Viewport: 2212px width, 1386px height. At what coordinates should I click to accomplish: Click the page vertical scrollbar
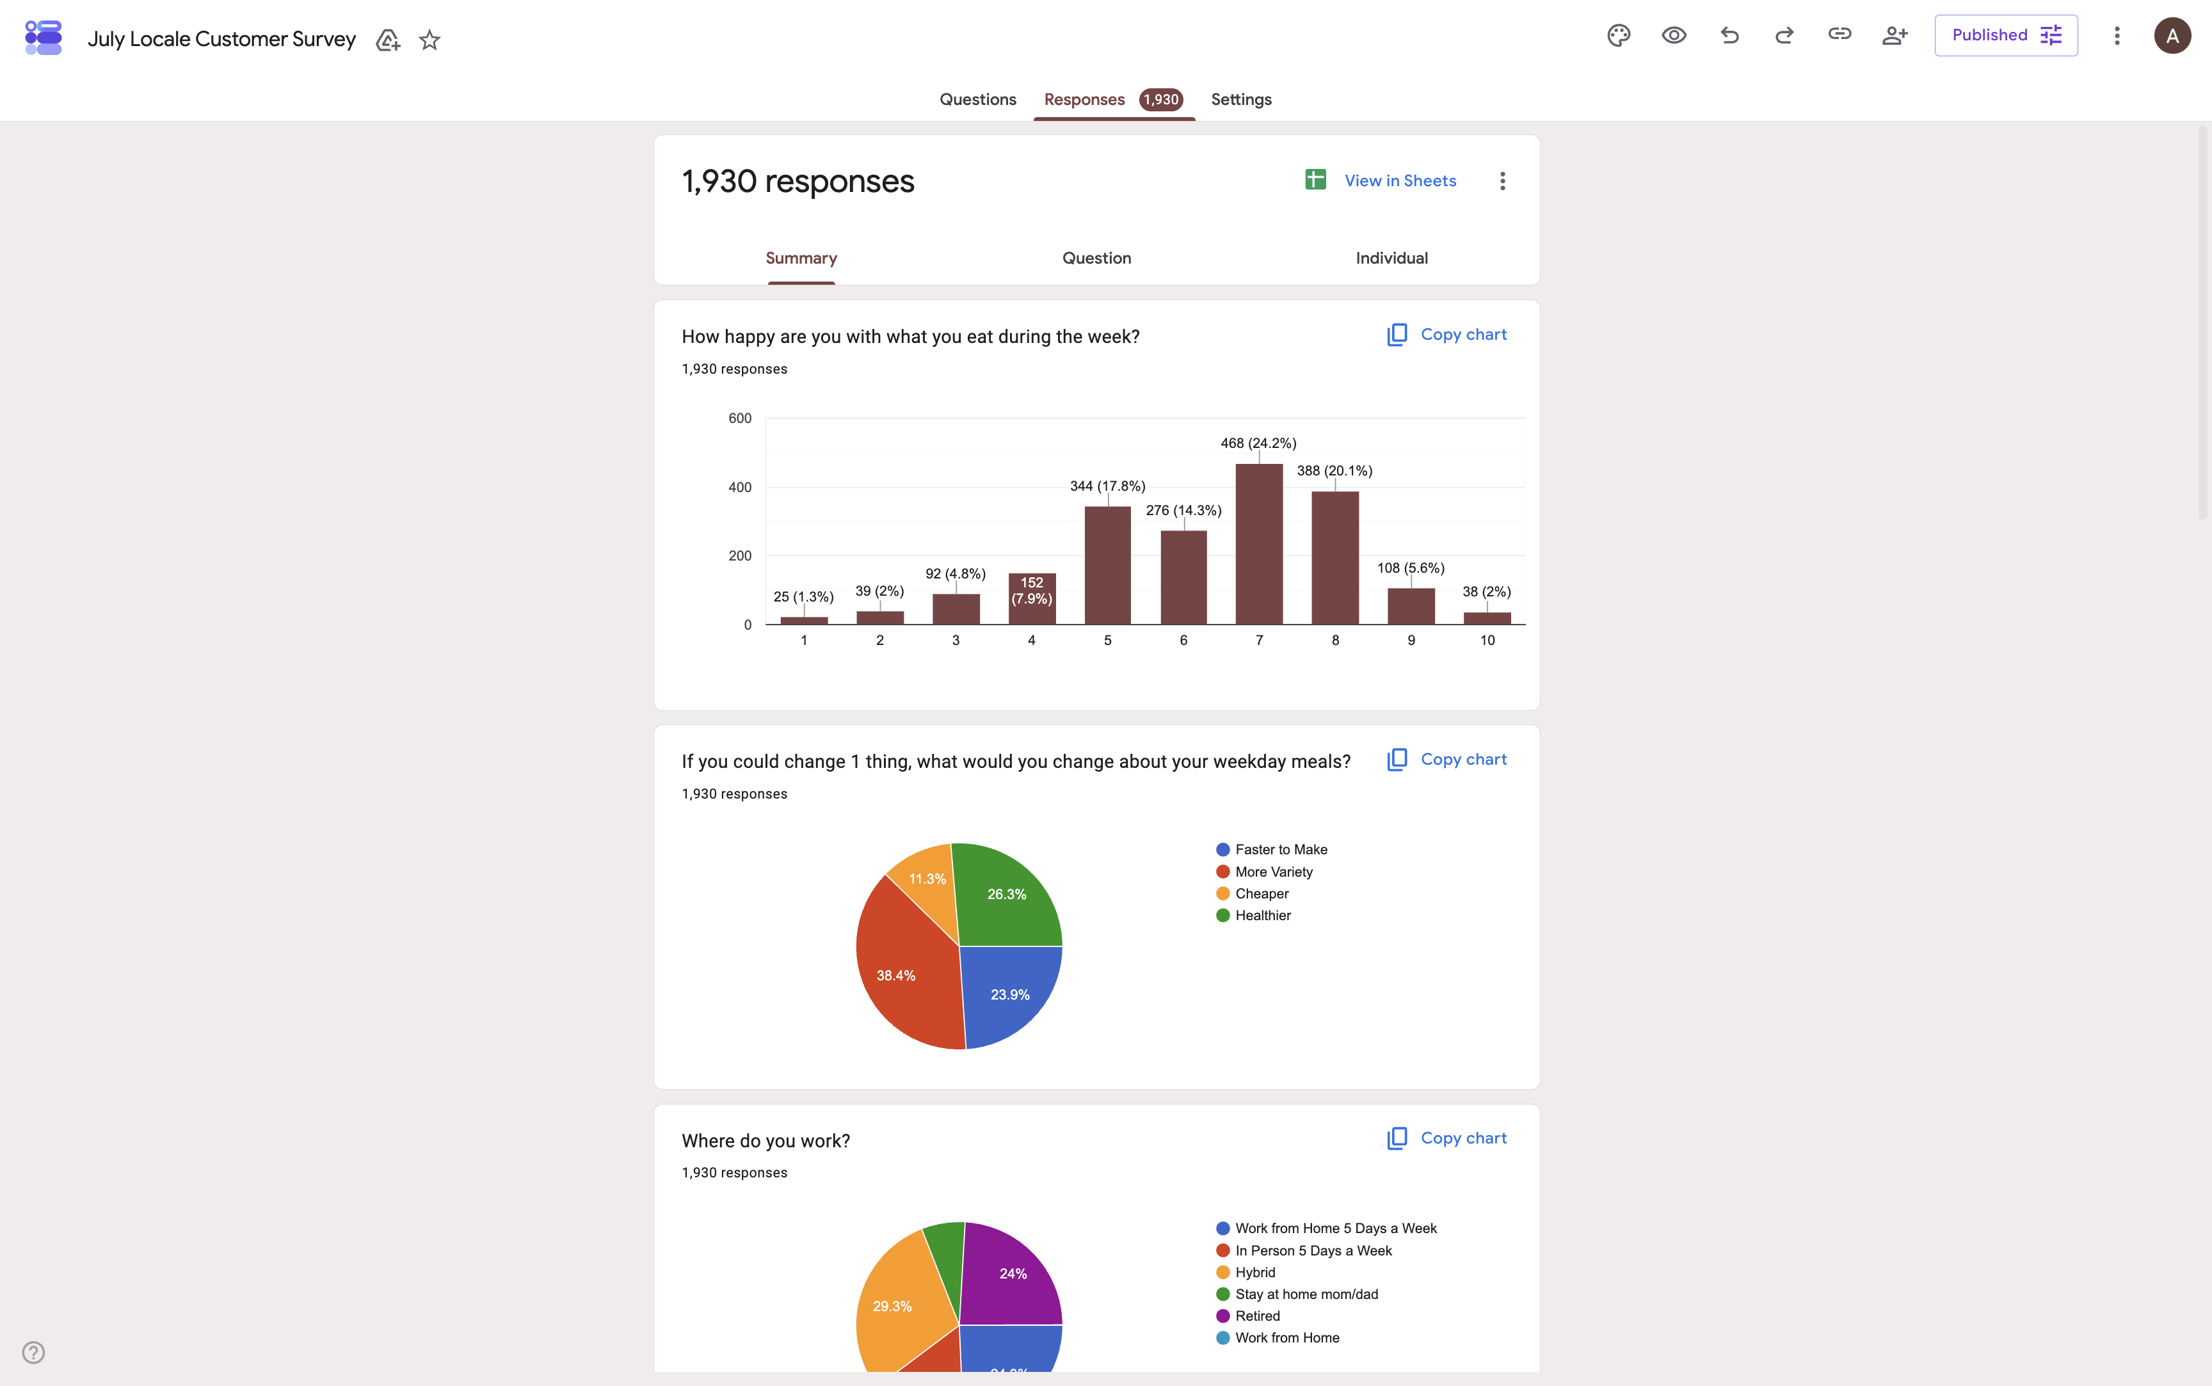click(x=2203, y=323)
